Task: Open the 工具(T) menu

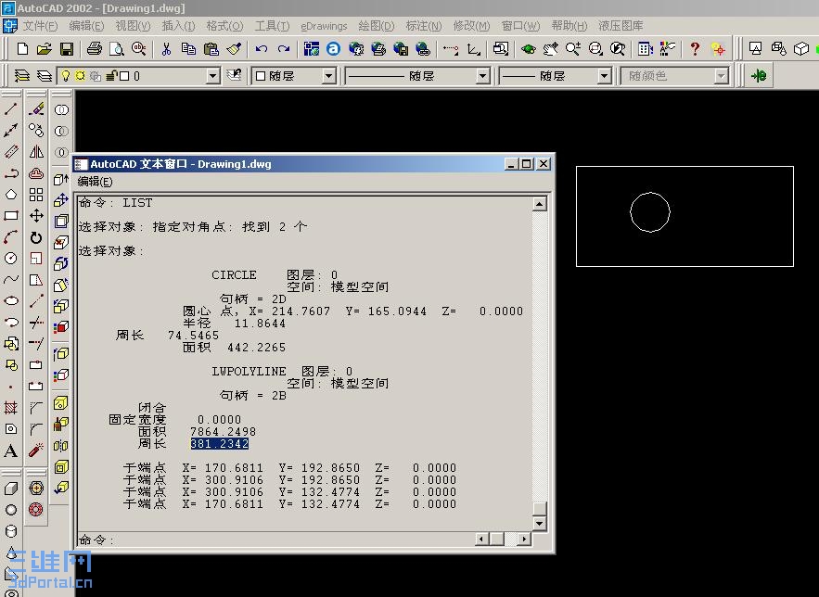Action: 272,26
